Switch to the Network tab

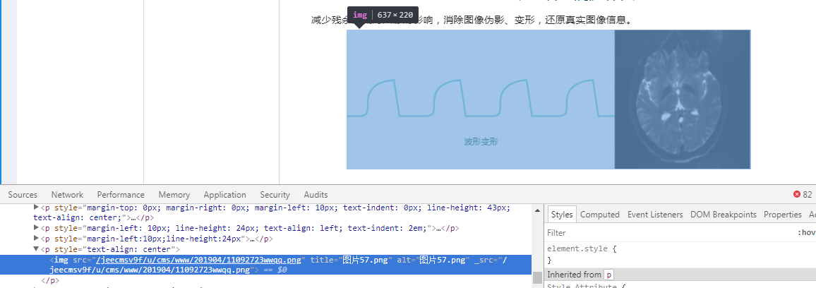pyautogui.click(x=67, y=195)
